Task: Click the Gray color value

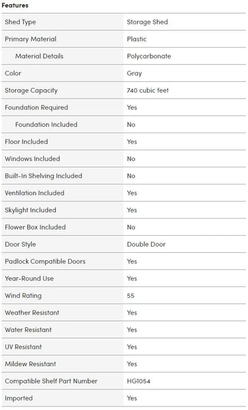Action: 135,74
